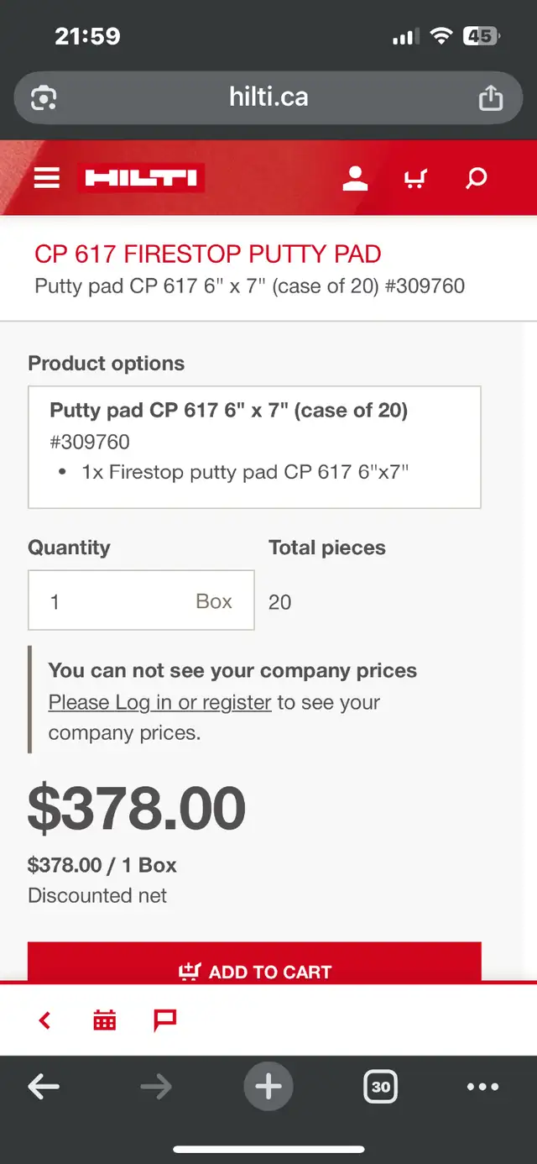Open a new browser tab
537x1164 pixels.
click(268, 1087)
